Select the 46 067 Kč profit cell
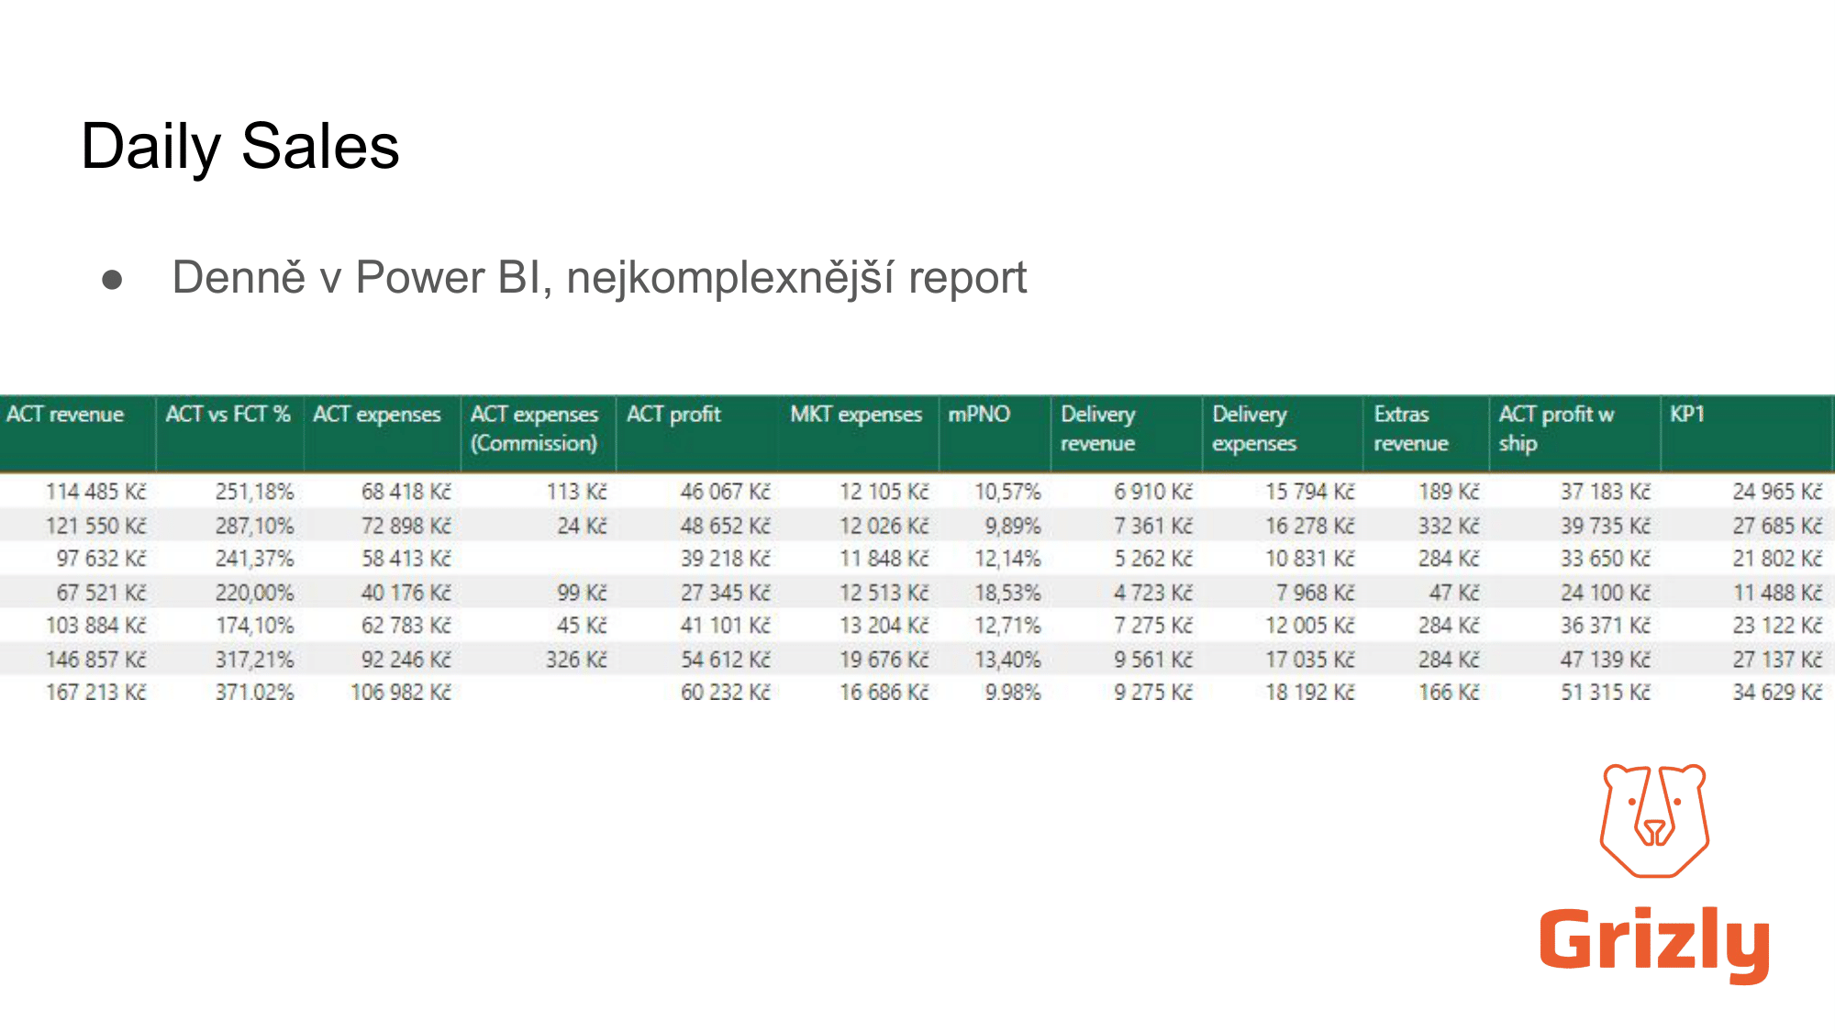This screenshot has height=1032, width=1835. tap(726, 492)
